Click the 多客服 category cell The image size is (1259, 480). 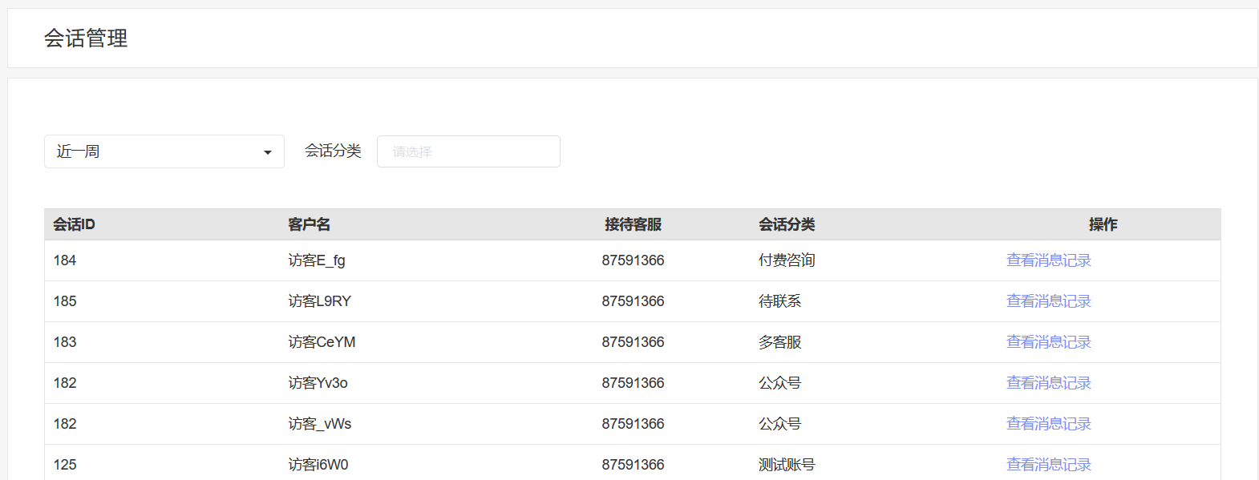click(x=779, y=342)
